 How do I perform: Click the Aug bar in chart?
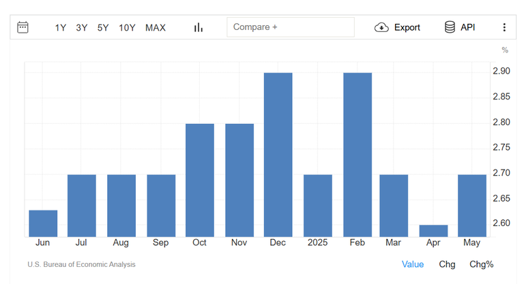point(121,206)
